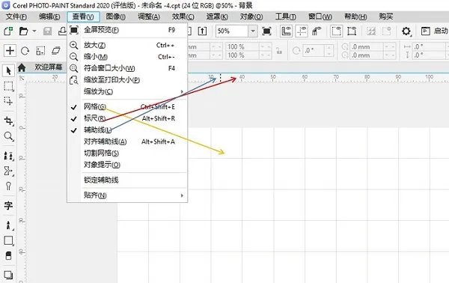Choose 放大(Z) zoom in

pos(127,45)
